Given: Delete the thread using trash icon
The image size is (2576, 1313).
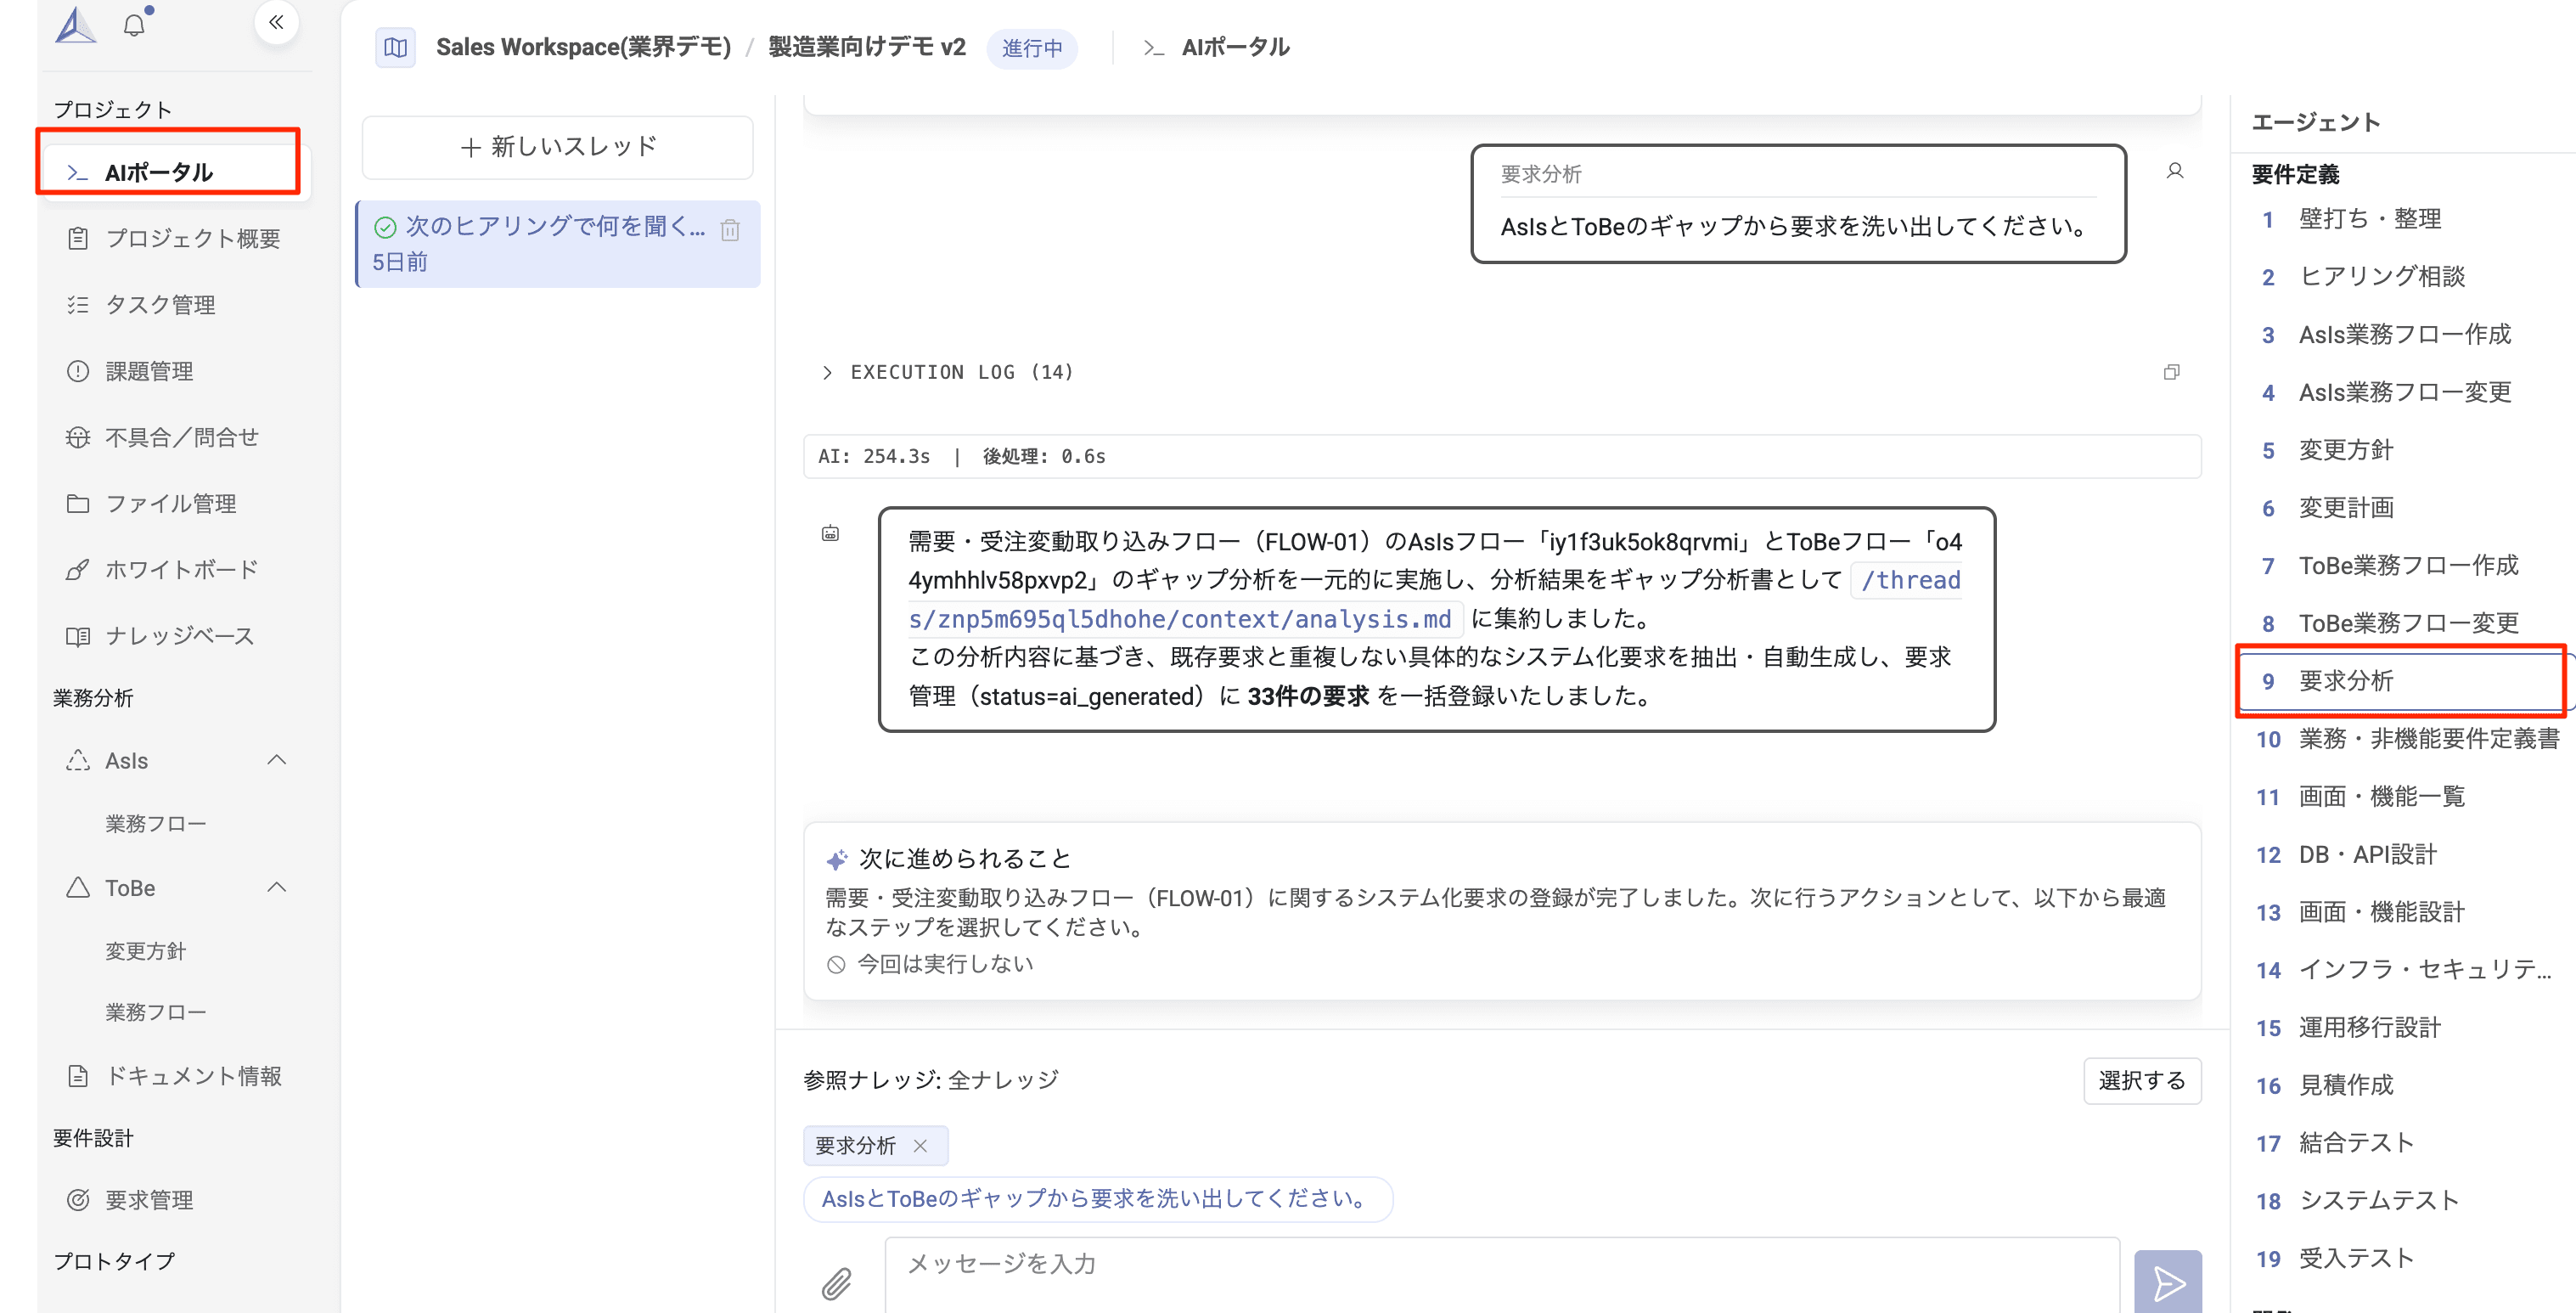Looking at the screenshot, I should 730,230.
